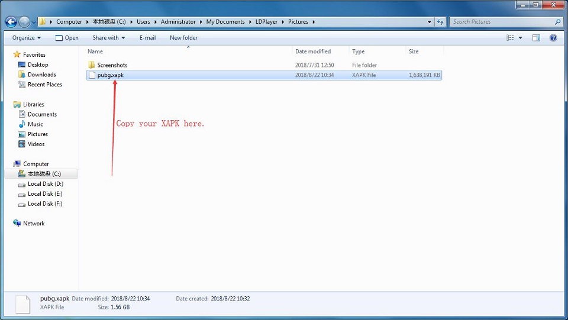Click the Pictures library icon

coord(22,134)
